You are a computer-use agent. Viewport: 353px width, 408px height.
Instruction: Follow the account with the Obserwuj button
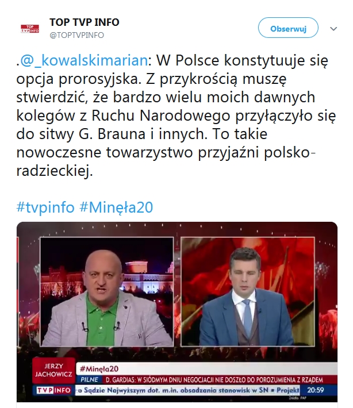[288, 28]
